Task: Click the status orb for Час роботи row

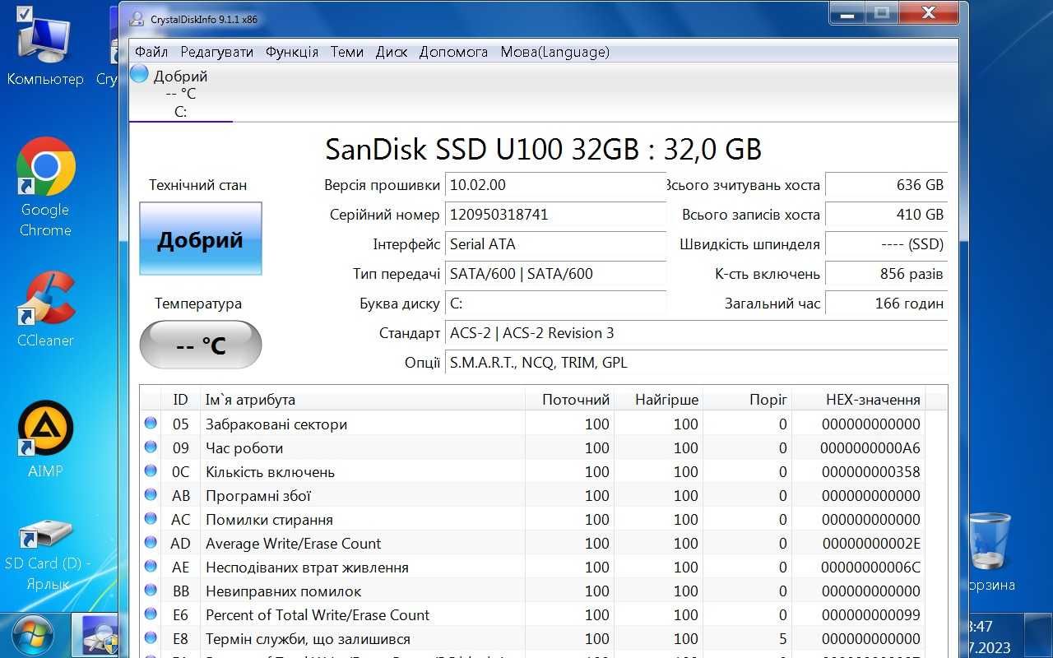Action: (x=151, y=447)
